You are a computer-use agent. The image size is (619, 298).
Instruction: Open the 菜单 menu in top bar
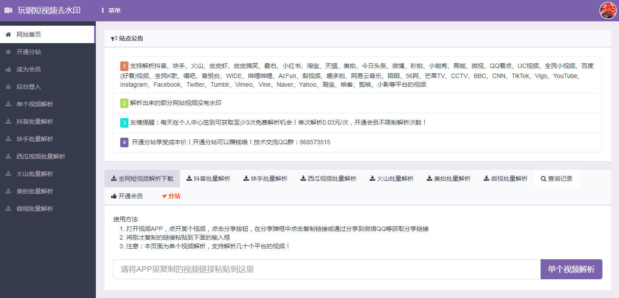[x=111, y=10]
